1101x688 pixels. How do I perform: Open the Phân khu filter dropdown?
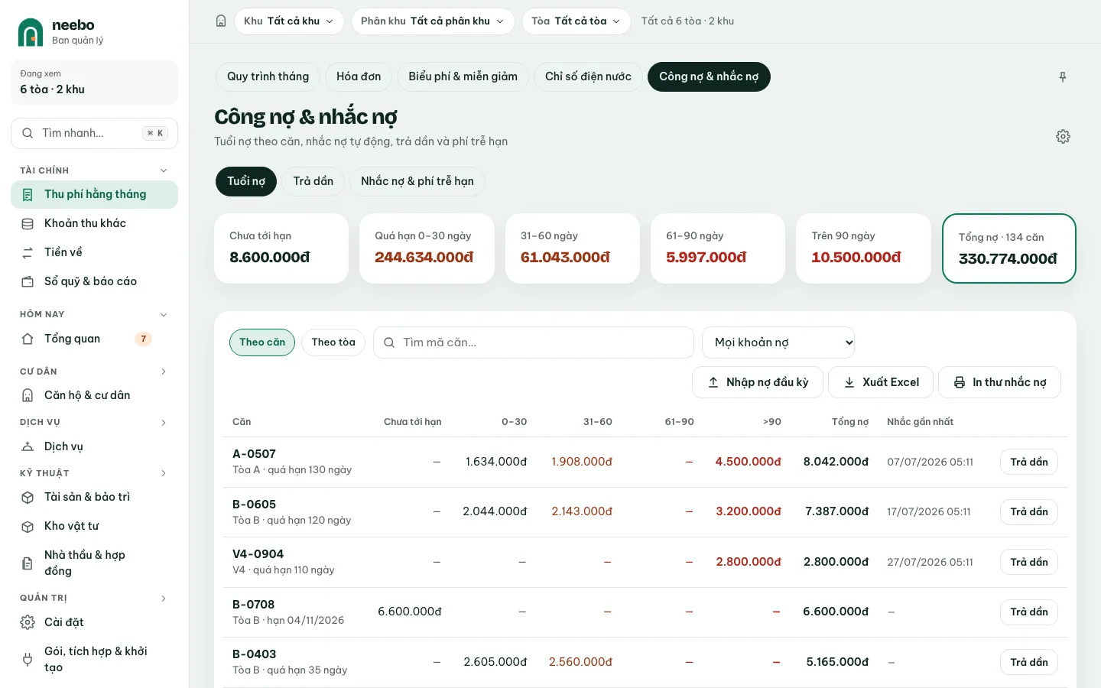[x=433, y=21]
